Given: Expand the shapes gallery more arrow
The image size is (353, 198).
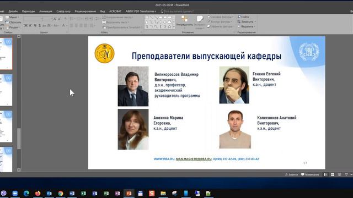Looking at the screenshot, I should (x=174, y=27).
